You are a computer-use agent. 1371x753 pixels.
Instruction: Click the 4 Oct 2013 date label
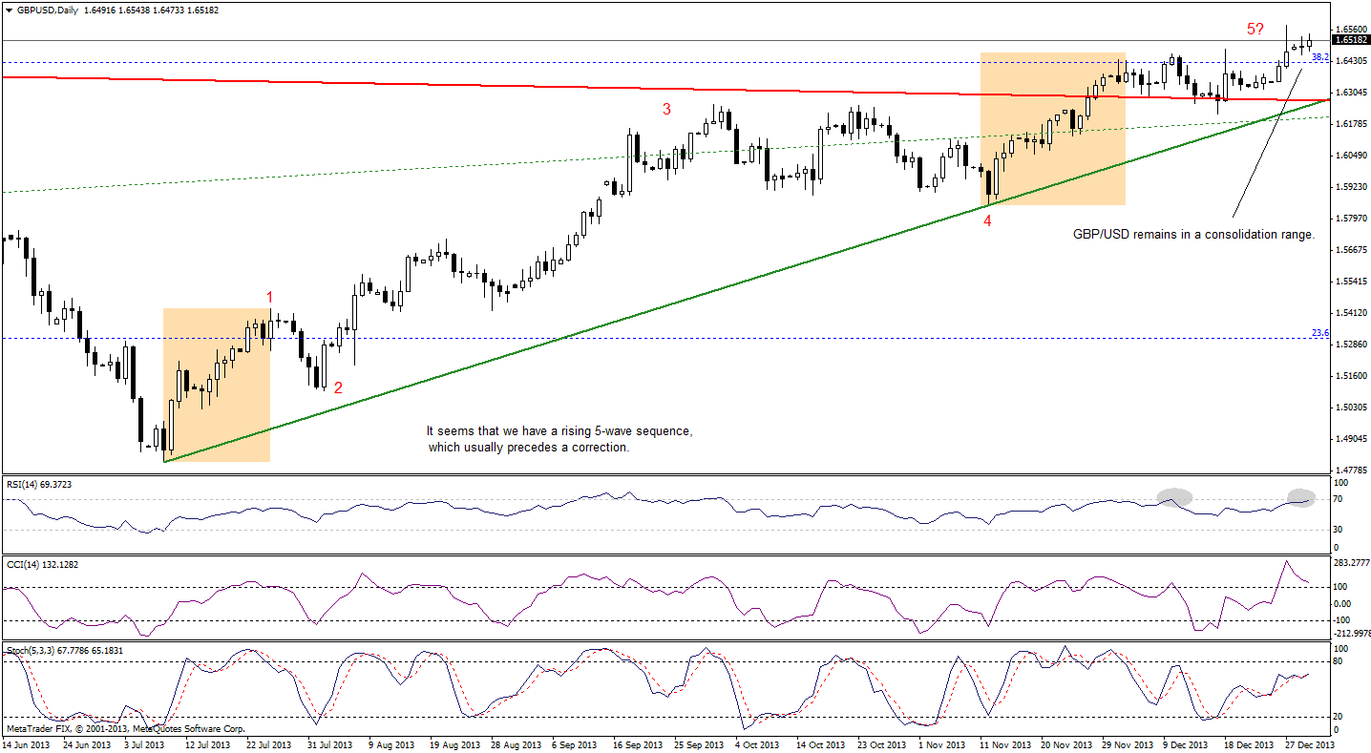point(755,743)
